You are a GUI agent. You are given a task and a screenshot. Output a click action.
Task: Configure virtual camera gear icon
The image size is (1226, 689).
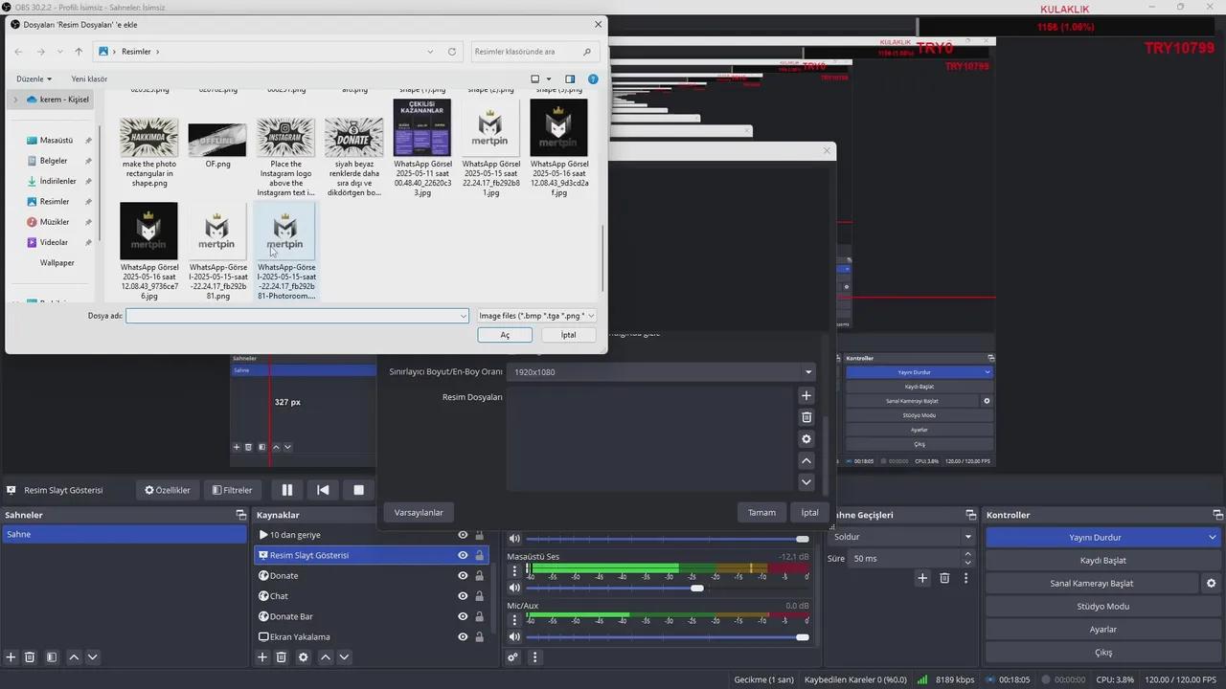coord(1212,583)
